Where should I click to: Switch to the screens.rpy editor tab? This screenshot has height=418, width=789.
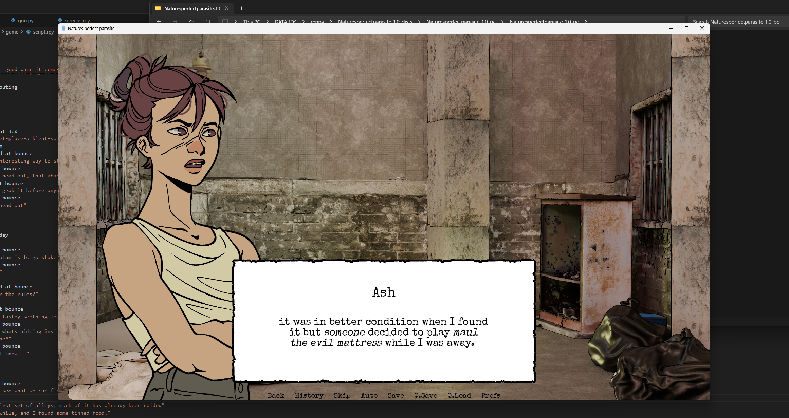pos(77,20)
